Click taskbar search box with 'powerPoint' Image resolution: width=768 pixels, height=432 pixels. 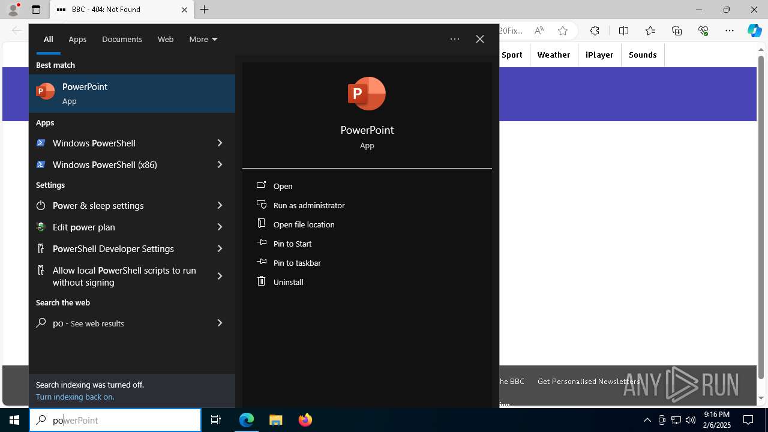(115, 420)
